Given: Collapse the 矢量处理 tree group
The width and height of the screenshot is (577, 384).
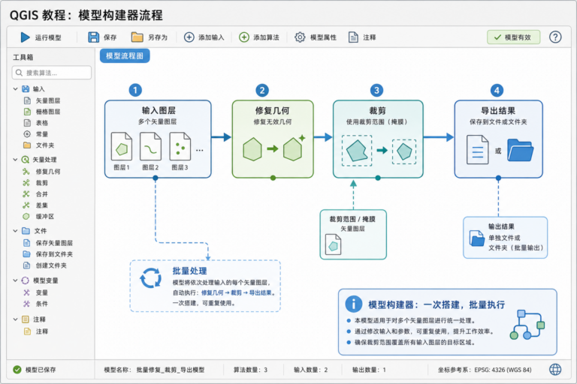Looking at the screenshot, I should 16,160.
